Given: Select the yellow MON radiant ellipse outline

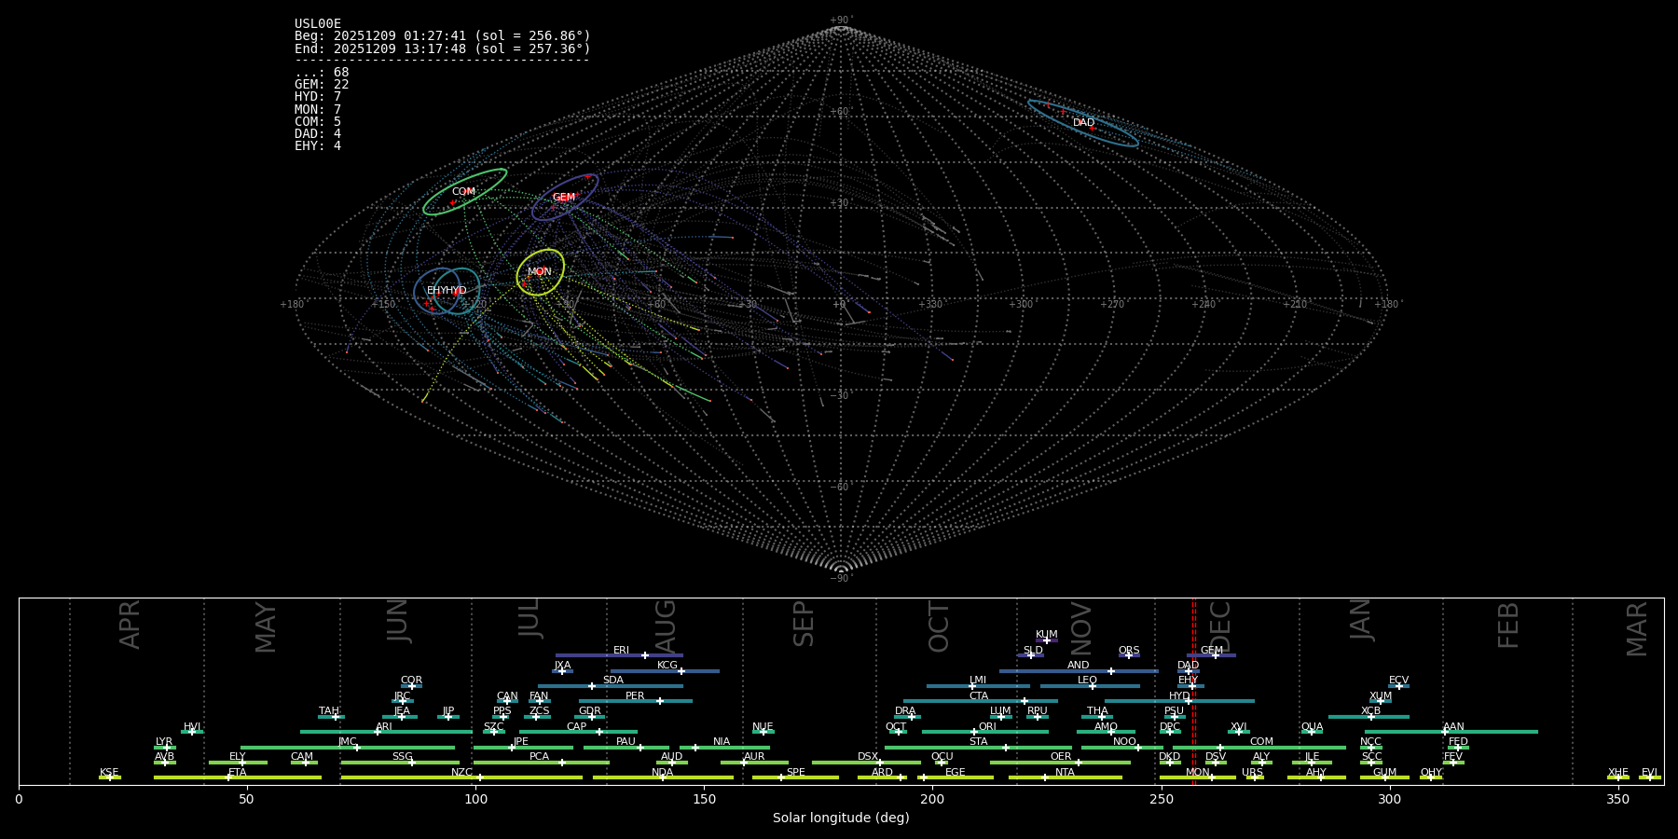Looking at the screenshot, I should click(x=541, y=272).
